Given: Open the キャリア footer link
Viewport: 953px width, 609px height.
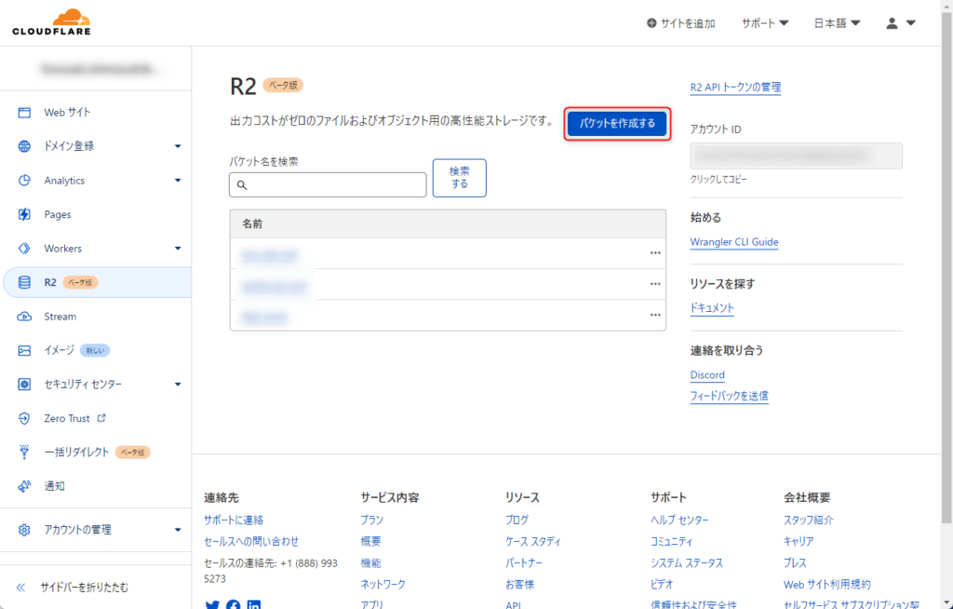Looking at the screenshot, I should pos(799,541).
